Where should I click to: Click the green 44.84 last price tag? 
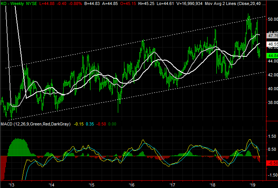[x=272, y=56]
